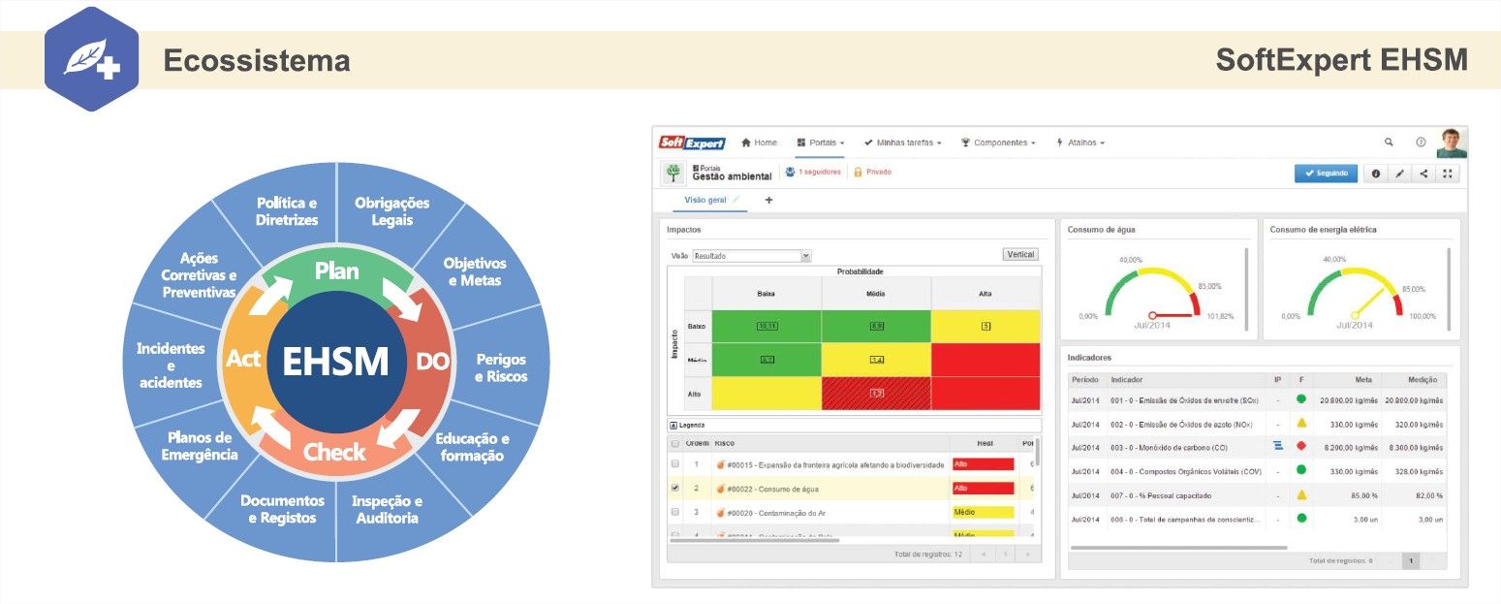Click the Baixo/Média green matrix cell
This screenshot has height=604, width=1501.
[876, 326]
